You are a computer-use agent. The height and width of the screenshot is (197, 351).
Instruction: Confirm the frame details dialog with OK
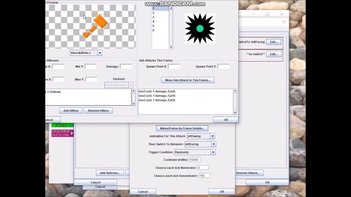click(x=225, y=120)
